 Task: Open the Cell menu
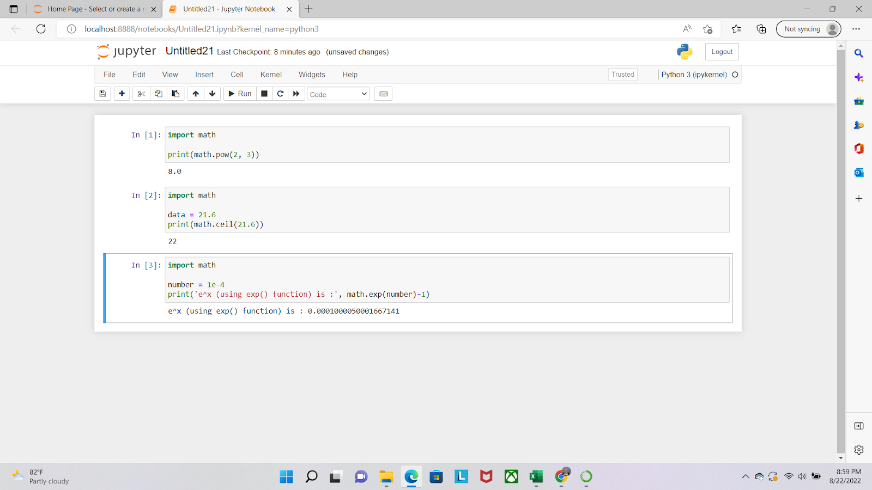(237, 75)
